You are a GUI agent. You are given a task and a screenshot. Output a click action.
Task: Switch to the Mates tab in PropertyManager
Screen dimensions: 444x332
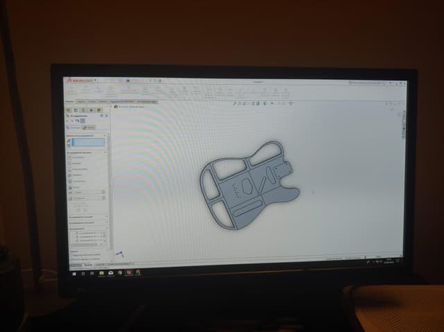[x=74, y=128]
